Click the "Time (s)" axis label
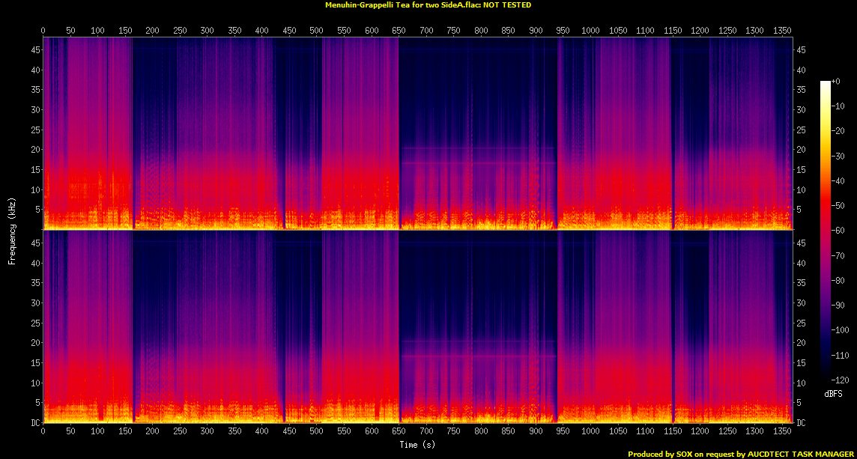 pos(418,445)
